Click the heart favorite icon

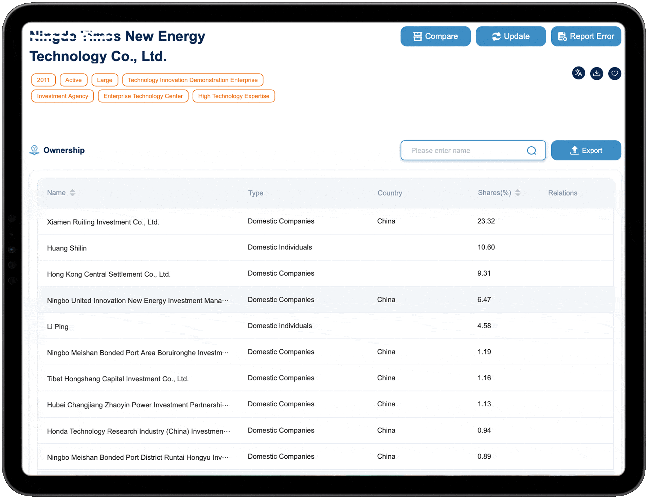(614, 73)
